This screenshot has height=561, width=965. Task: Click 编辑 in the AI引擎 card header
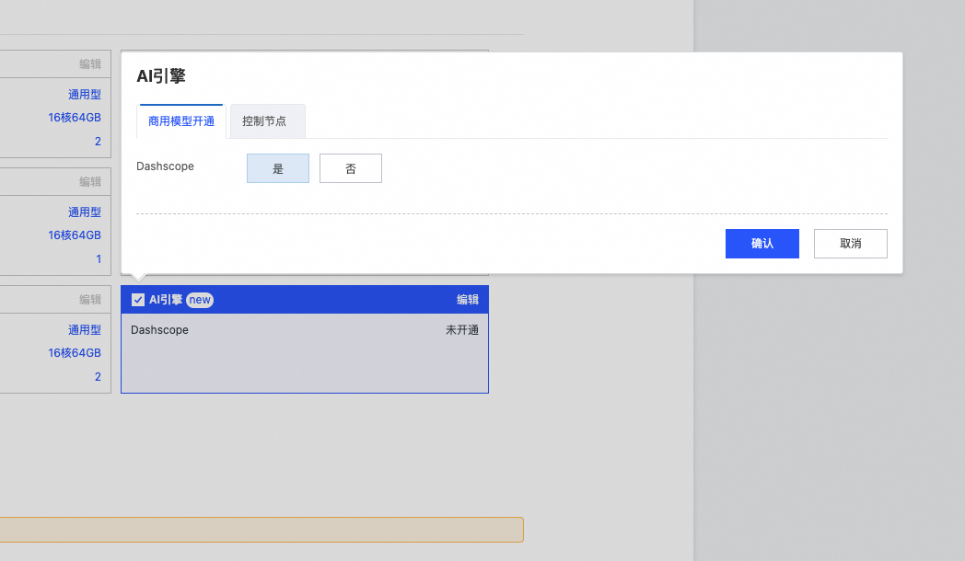pyautogui.click(x=467, y=299)
